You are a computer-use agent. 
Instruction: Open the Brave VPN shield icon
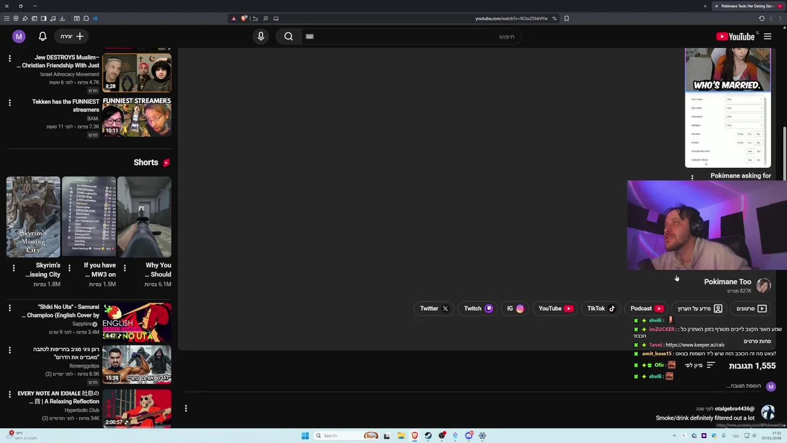[16, 18]
